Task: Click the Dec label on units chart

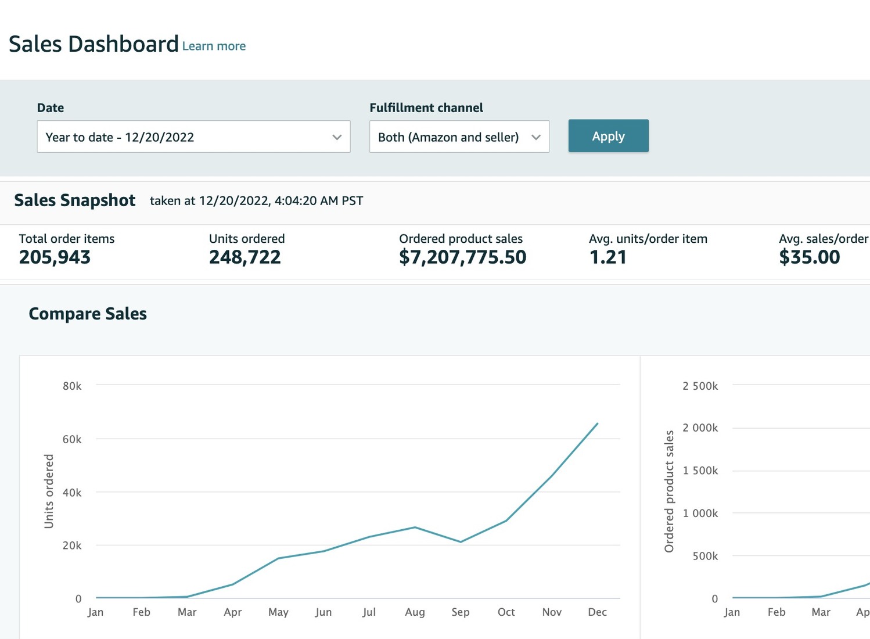Action: point(597,612)
